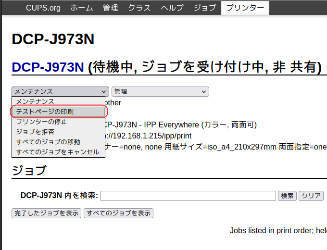The image size is (327, 250).
Task: Open the ヘルプ tab
Action: click(x=172, y=8)
